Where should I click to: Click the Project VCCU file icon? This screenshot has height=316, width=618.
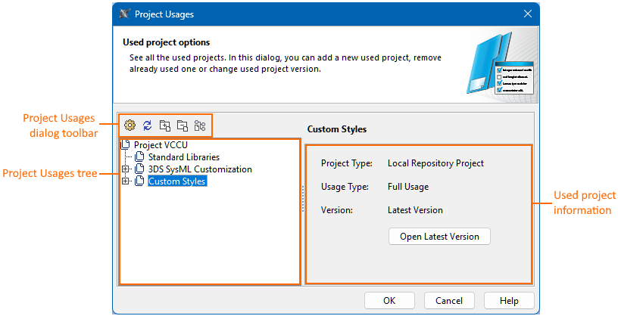click(x=126, y=144)
